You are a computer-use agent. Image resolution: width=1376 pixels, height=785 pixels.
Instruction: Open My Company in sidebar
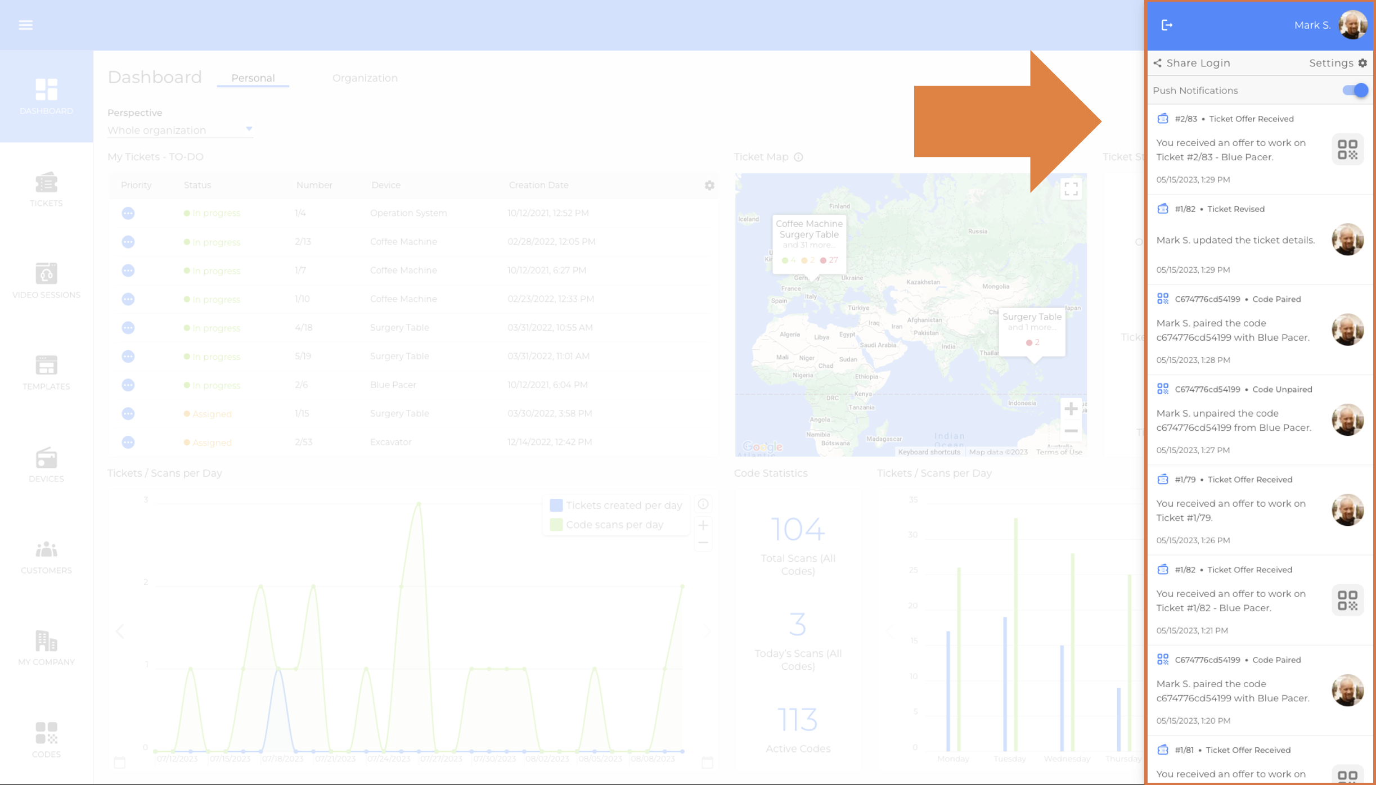point(46,648)
